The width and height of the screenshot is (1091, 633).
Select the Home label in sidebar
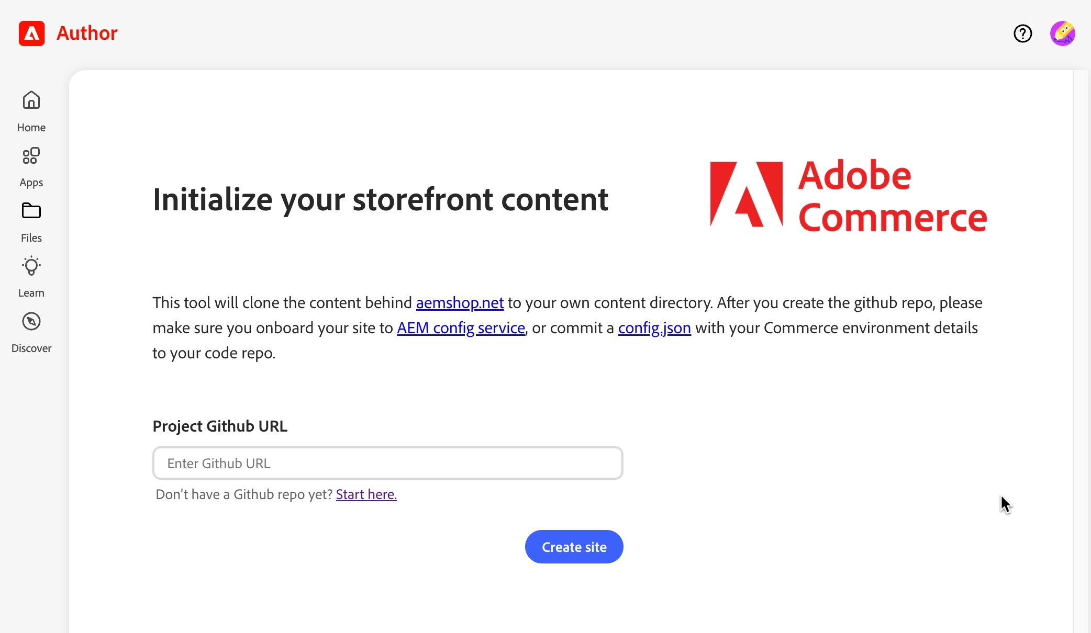(x=31, y=128)
